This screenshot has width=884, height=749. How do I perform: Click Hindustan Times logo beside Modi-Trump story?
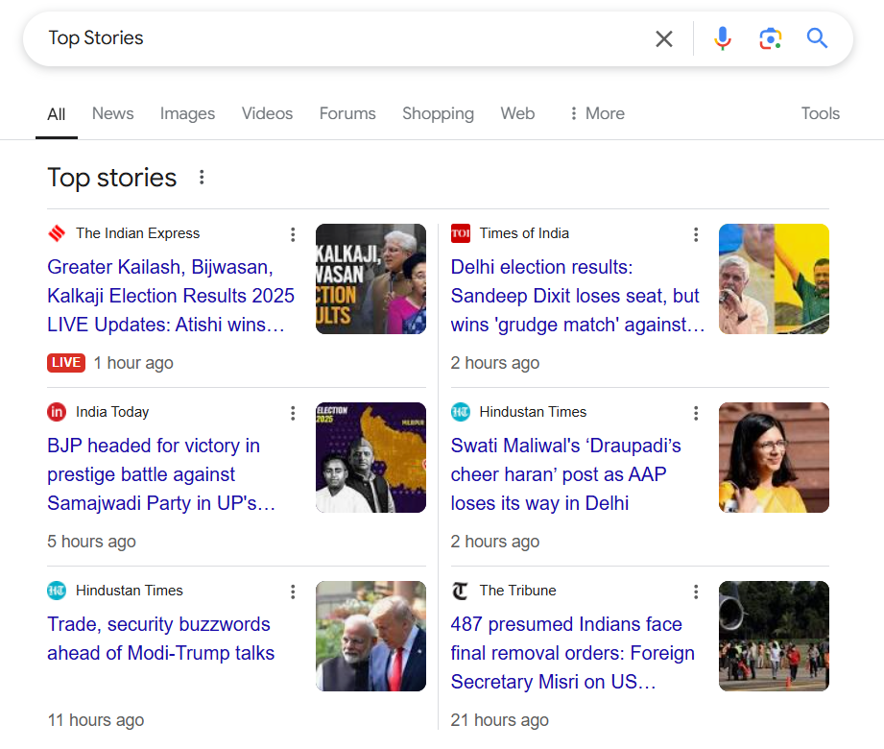point(57,591)
